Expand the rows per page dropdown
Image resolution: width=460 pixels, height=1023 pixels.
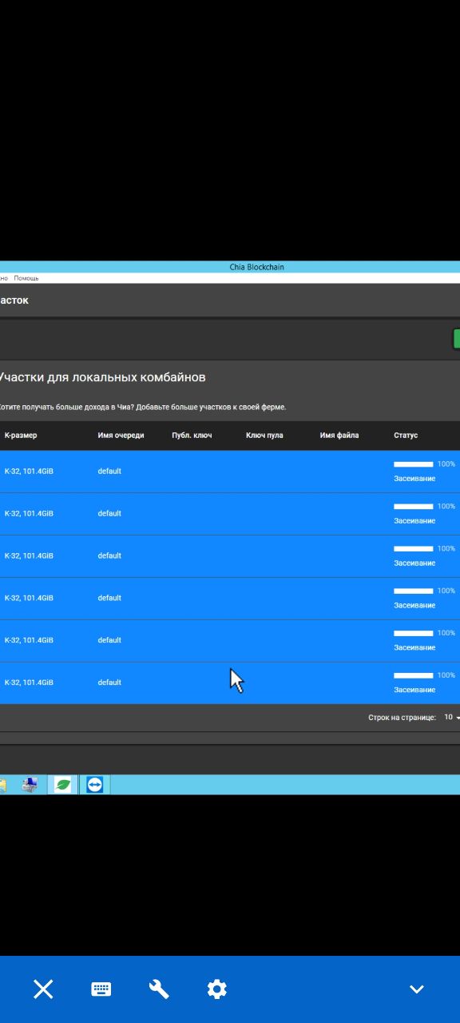click(x=453, y=718)
